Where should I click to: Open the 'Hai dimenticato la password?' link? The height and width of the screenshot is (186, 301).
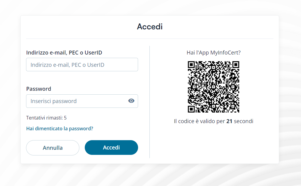point(60,128)
